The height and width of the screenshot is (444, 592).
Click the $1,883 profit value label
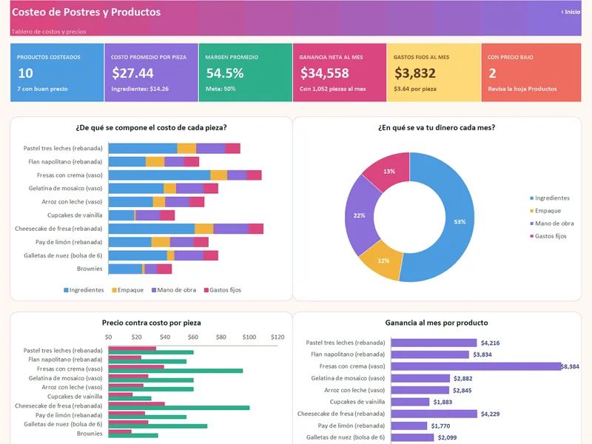click(443, 402)
